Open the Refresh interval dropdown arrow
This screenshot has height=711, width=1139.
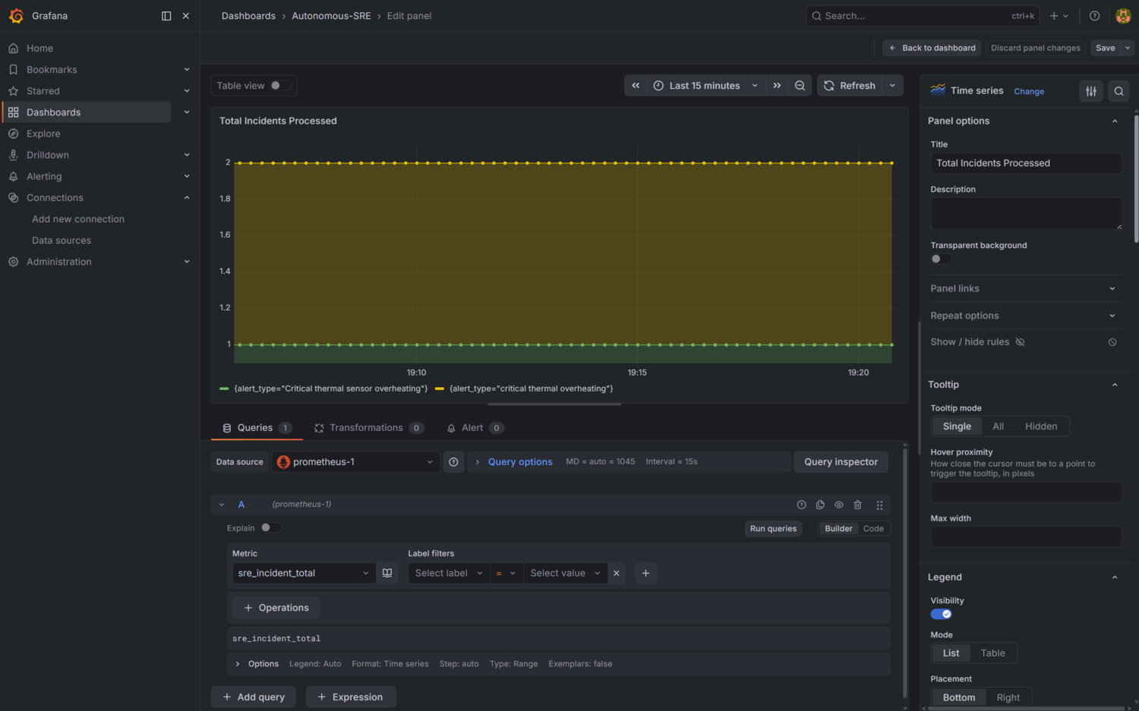[x=892, y=86]
